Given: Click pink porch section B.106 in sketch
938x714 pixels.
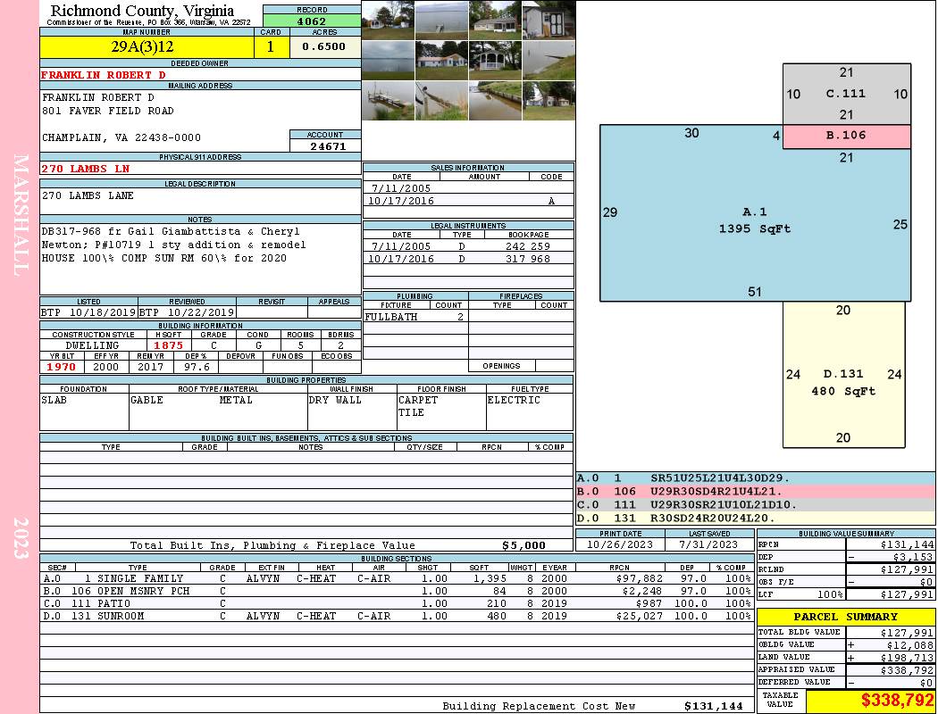Looking at the screenshot, I should 846,136.
